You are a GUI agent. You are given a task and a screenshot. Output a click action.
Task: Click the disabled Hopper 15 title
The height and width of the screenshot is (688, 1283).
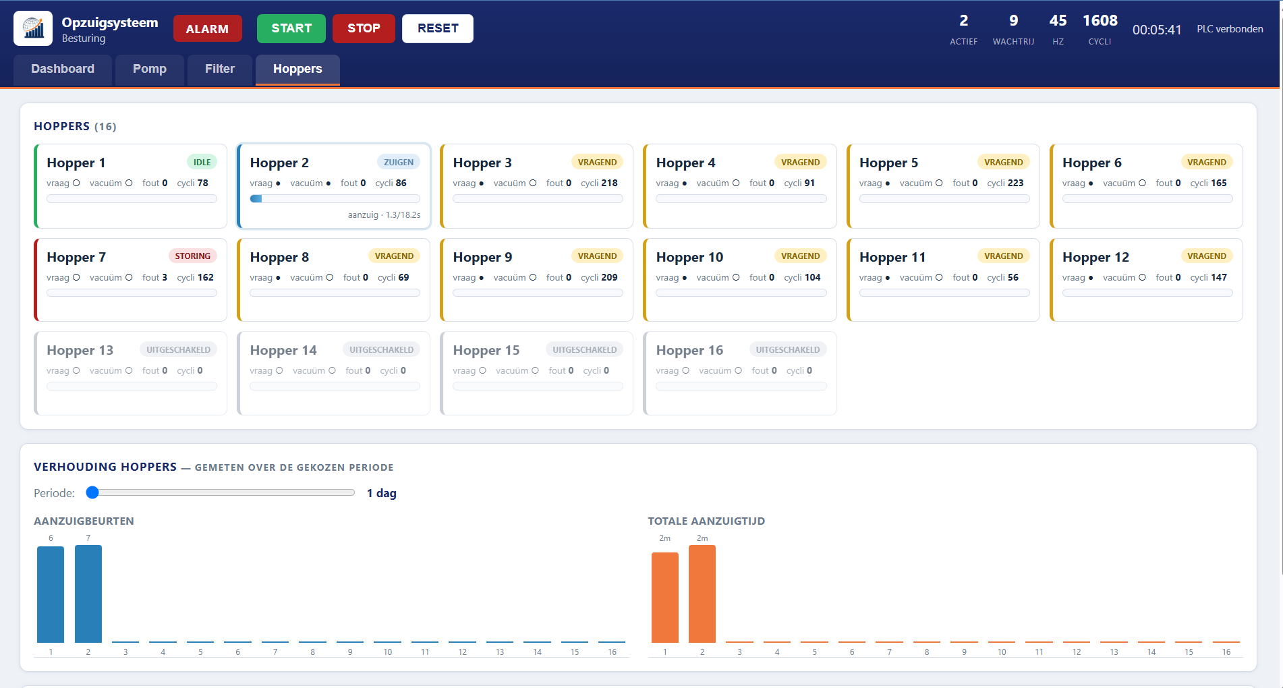pyautogui.click(x=486, y=350)
